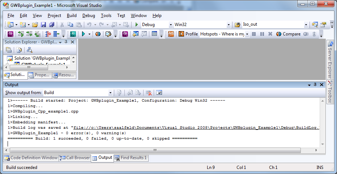Viewport: 337px width, 174px height.
Task: Click the Build succeeded status text
Action: (x=22, y=167)
